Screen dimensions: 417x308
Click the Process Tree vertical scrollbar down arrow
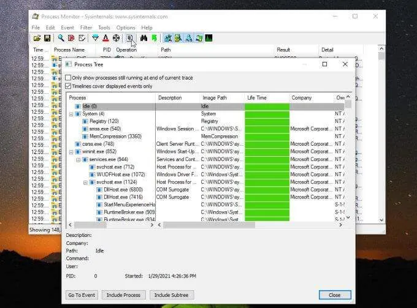[348, 217]
